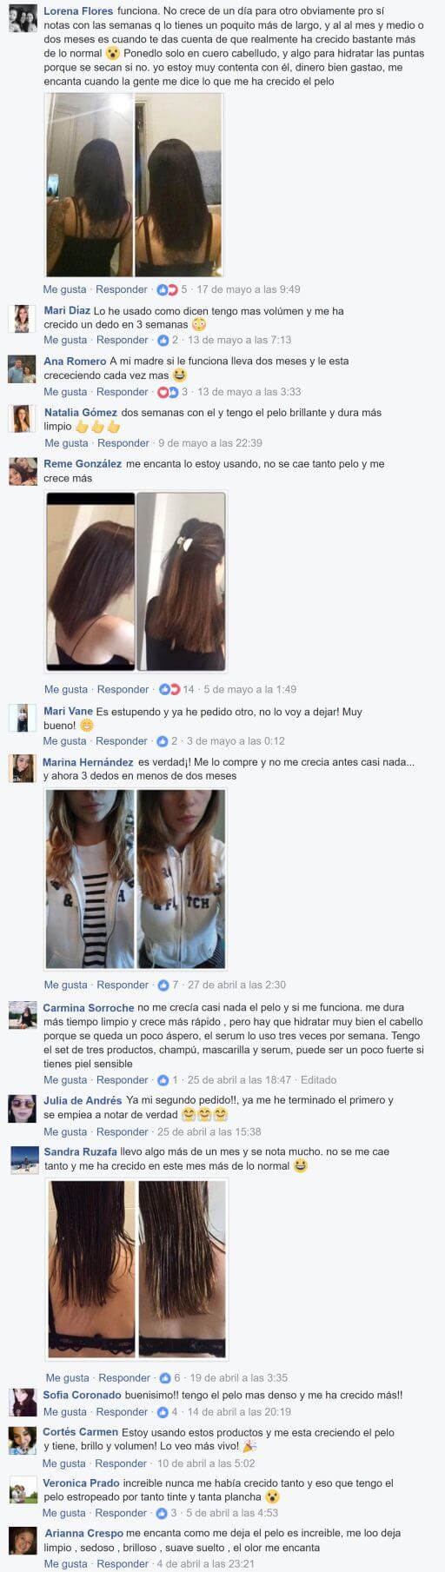Like Julia de Andrés' comment
Screen dimensions: 445x1572
(65, 1132)
